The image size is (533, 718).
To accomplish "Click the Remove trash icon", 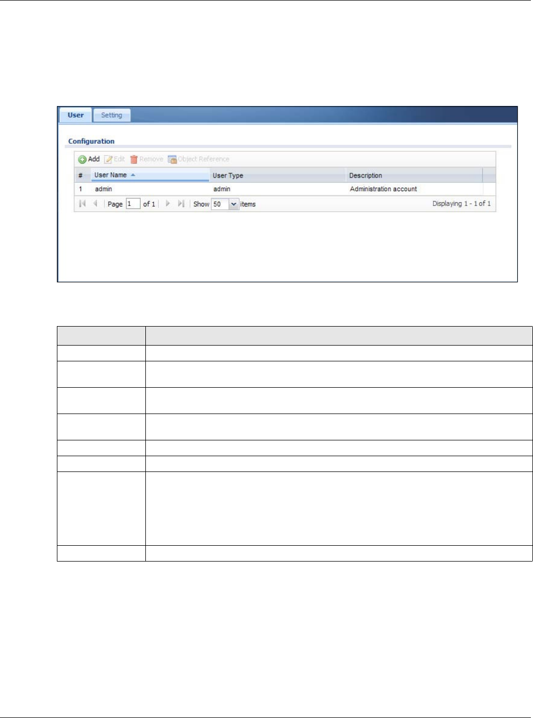I will click(134, 160).
